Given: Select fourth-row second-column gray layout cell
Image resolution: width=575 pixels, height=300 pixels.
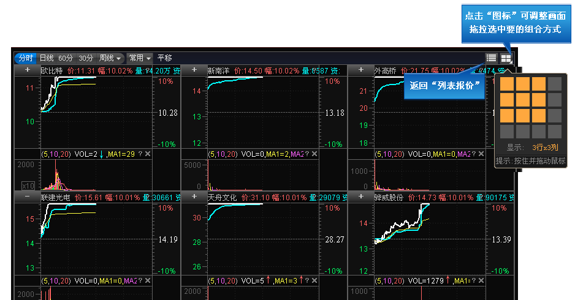Looking at the screenshot, I should [x=523, y=132].
